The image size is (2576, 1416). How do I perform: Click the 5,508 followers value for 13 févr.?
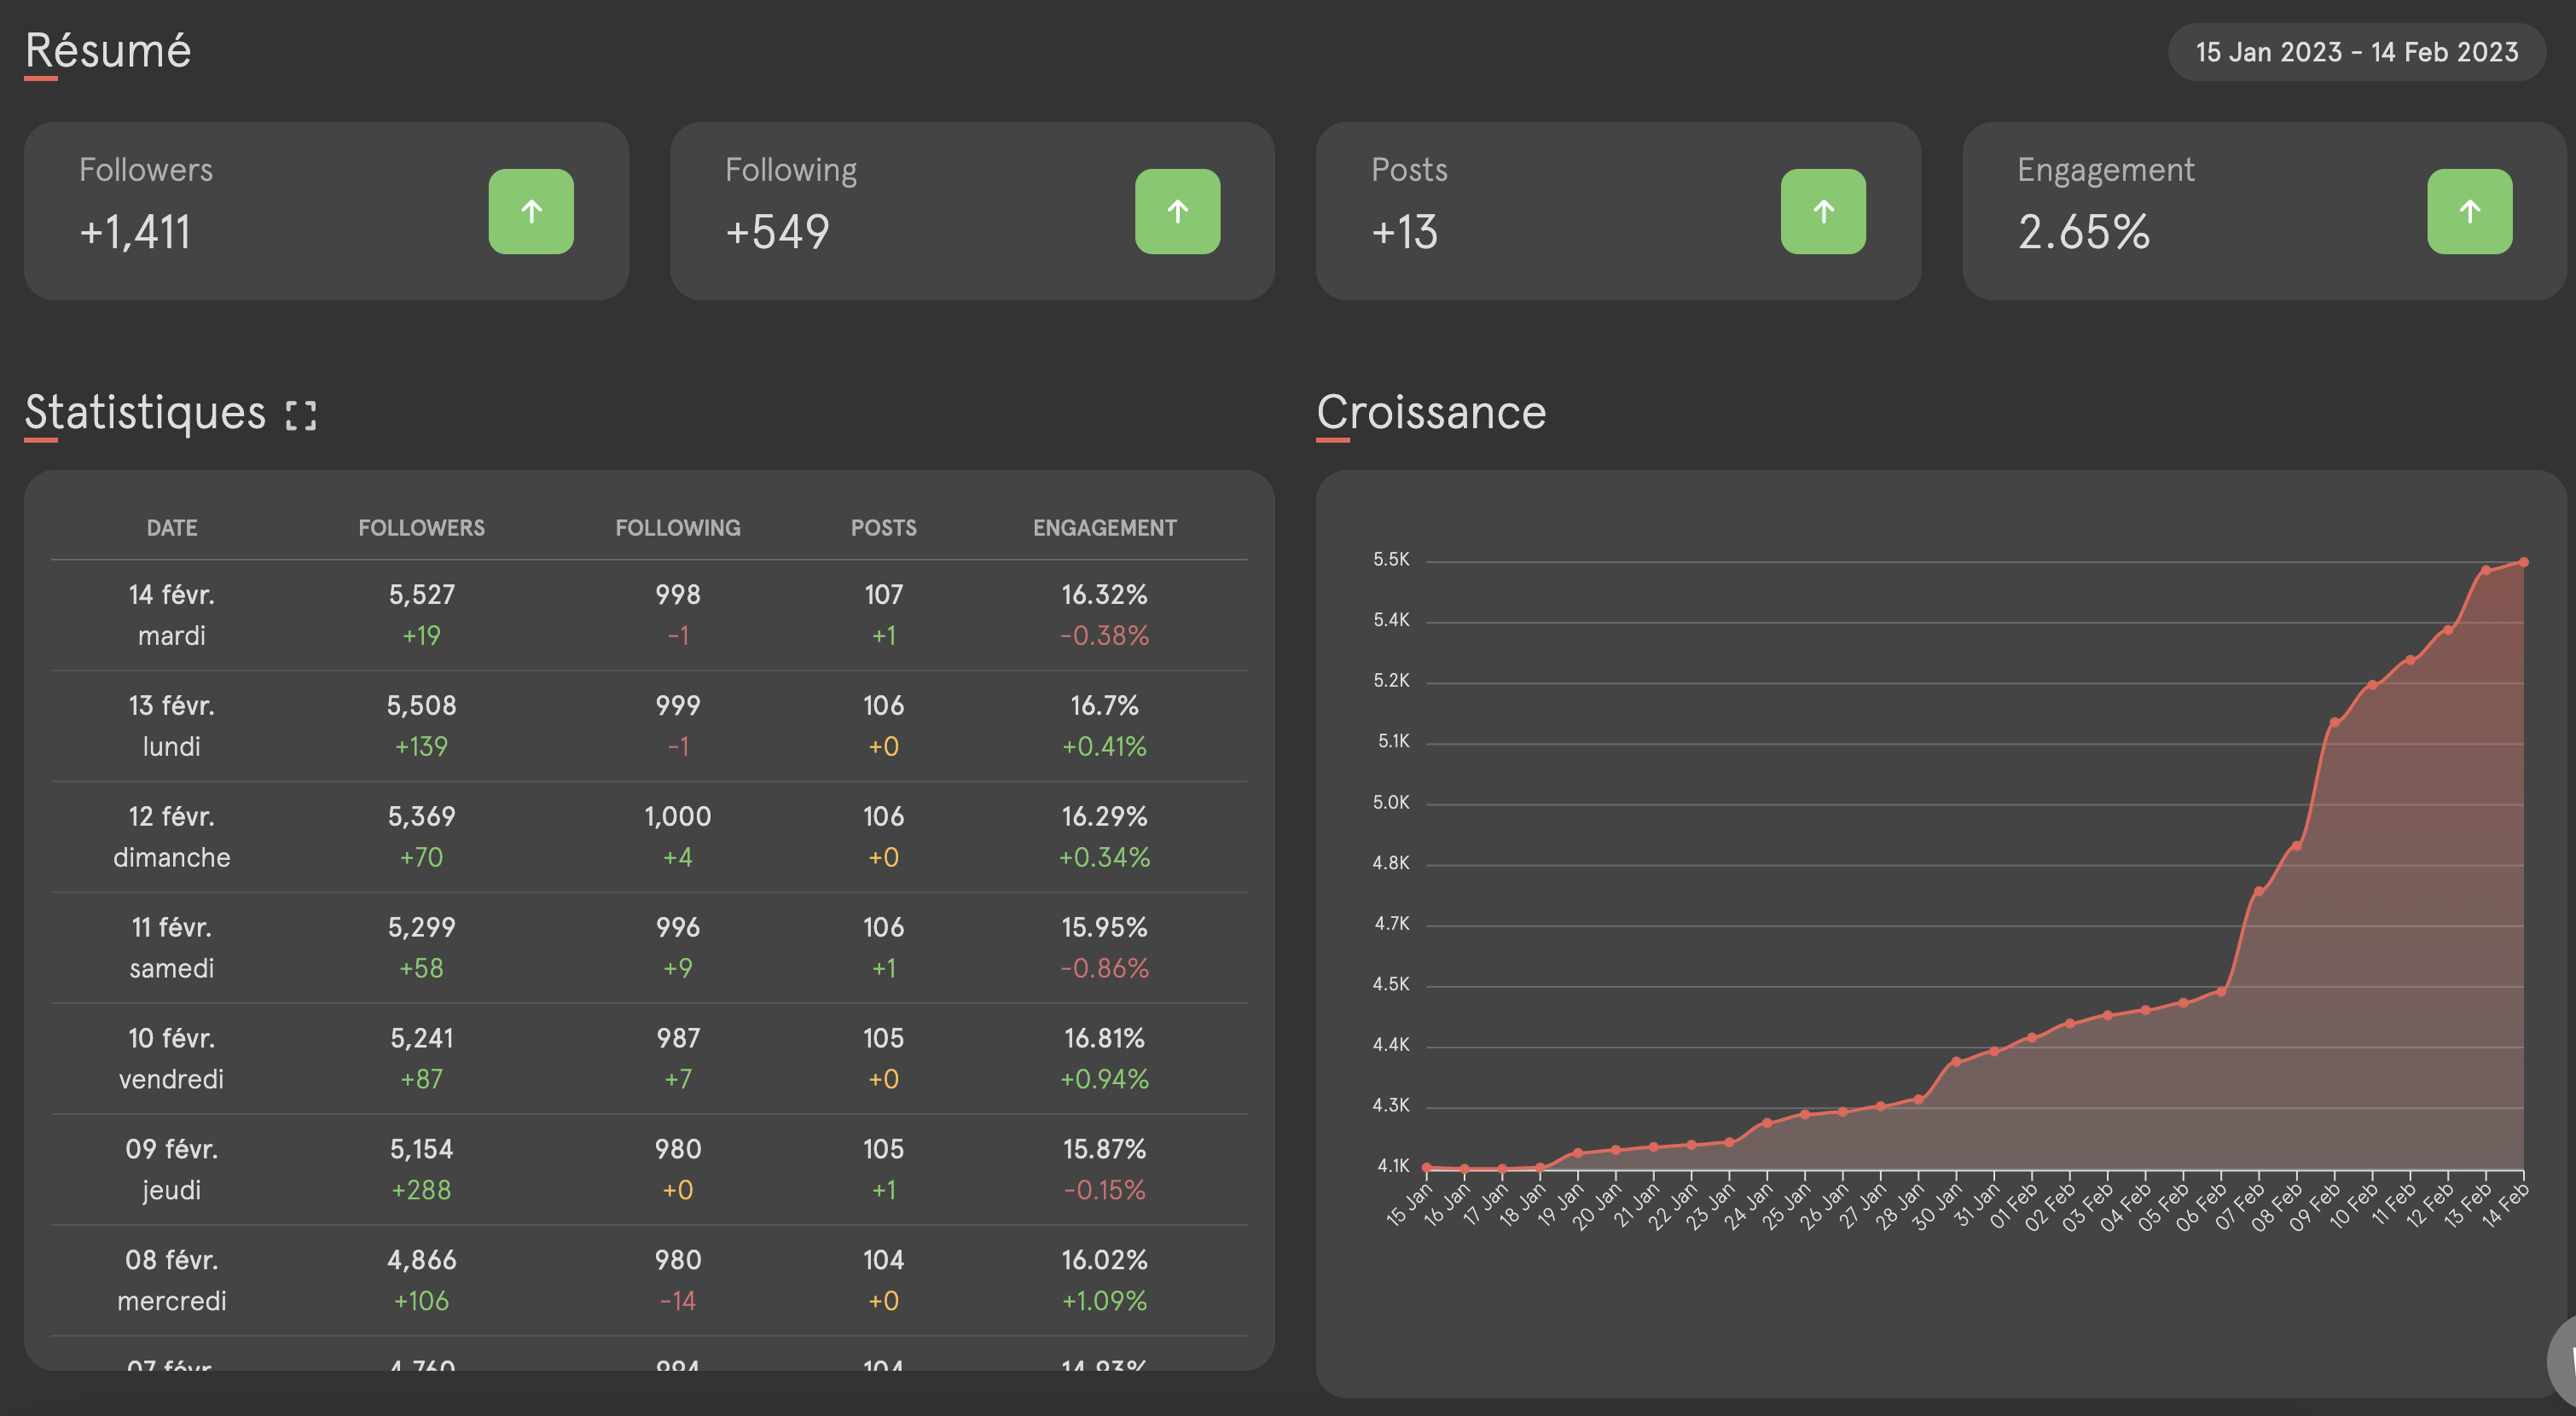(421, 705)
